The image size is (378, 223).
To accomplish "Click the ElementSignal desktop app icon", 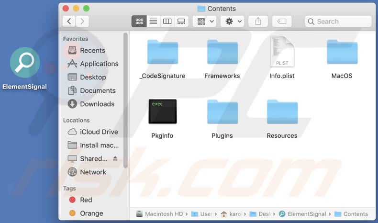I will click(x=24, y=63).
